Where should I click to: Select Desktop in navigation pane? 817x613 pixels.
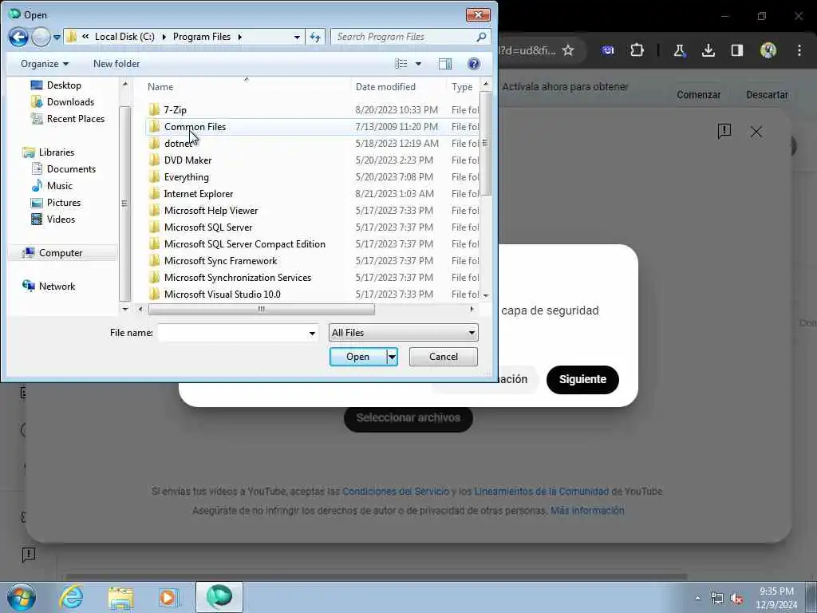pos(64,85)
